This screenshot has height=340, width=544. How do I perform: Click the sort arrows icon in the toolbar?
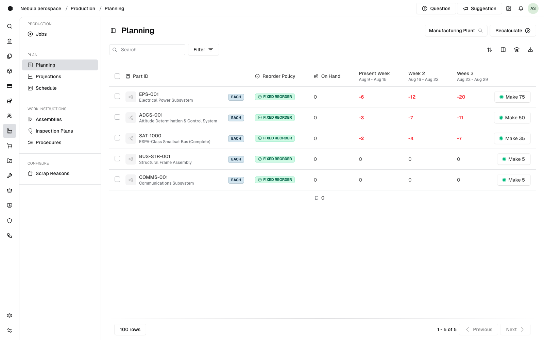490,50
